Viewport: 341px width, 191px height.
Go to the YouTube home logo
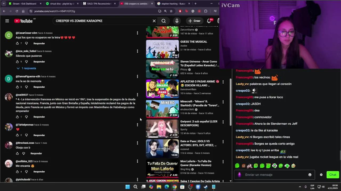pyautogui.click(x=23, y=21)
